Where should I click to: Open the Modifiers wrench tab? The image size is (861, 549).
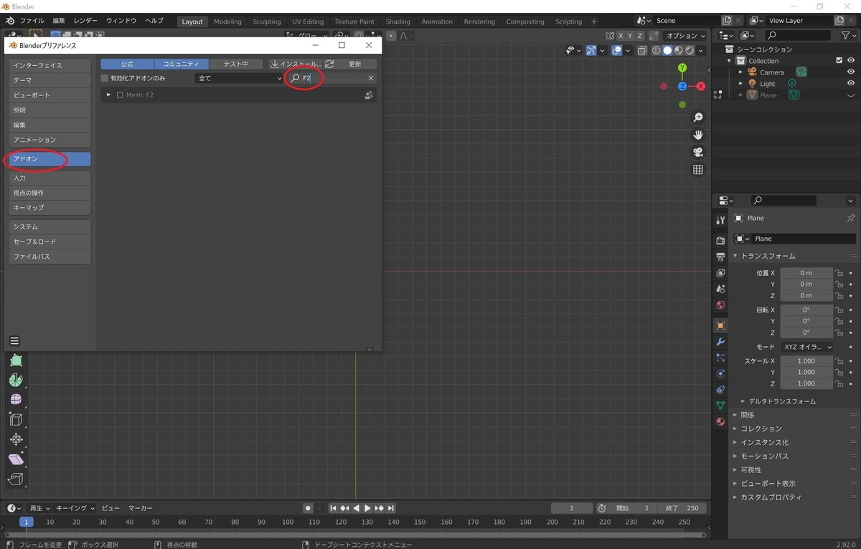[720, 342]
